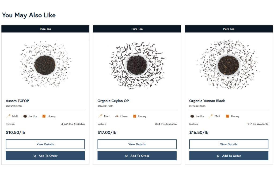Click the Malt flavor icon on Organic Yunnan Black

pos(211,116)
